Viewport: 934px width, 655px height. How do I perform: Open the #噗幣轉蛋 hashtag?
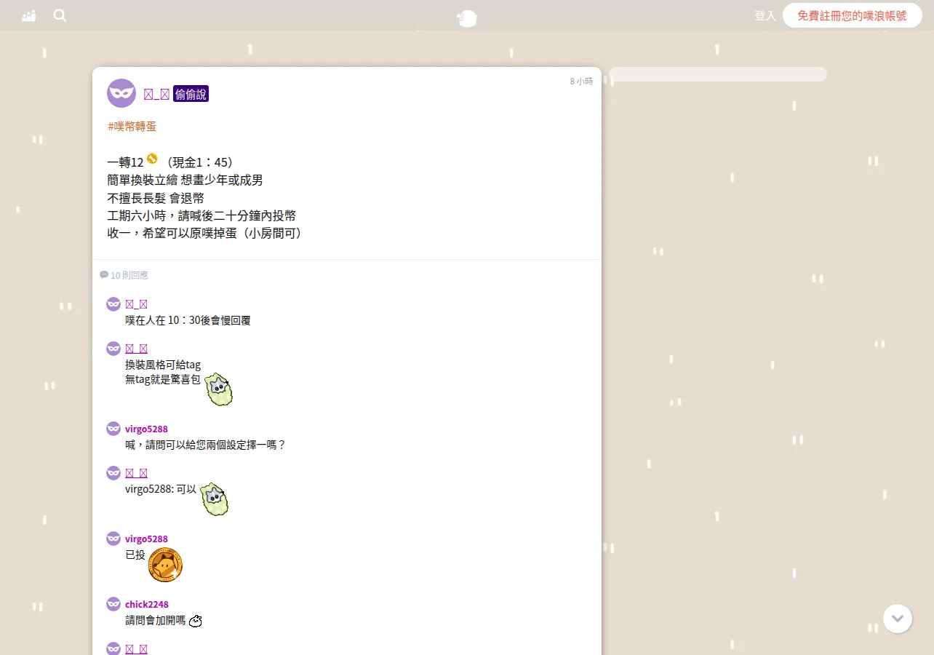132,126
